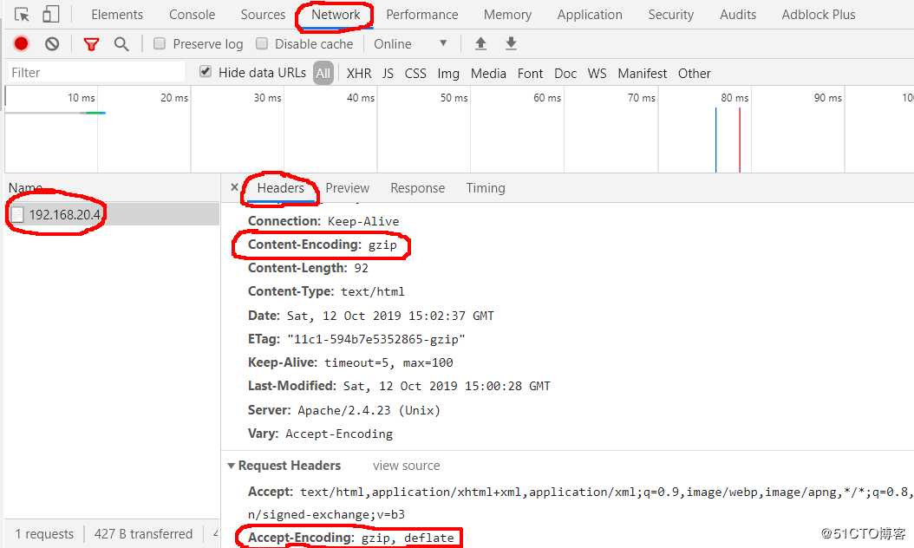
Task: Click the Last-Modified header line
Action: [x=399, y=386]
